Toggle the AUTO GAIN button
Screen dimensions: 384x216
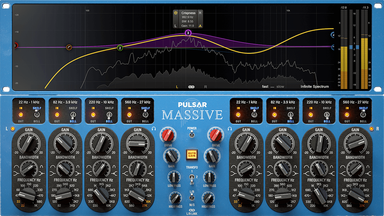[x=191, y=156]
